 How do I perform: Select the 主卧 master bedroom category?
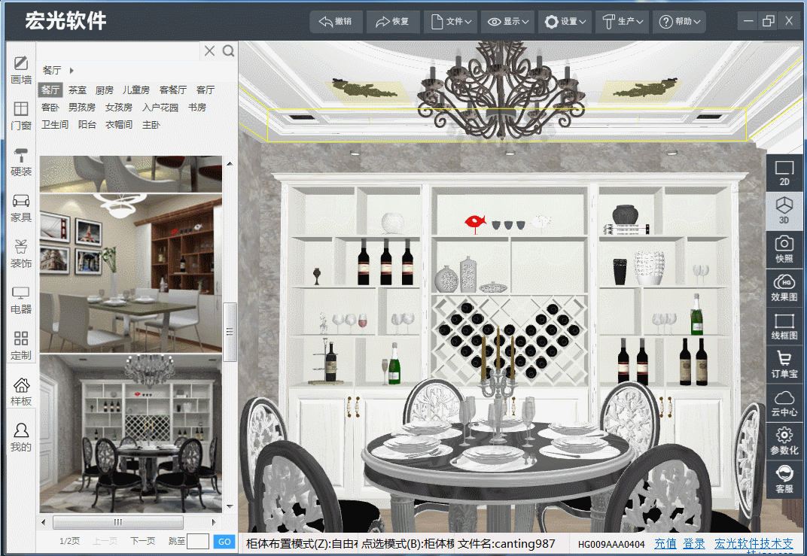[x=150, y=124]
